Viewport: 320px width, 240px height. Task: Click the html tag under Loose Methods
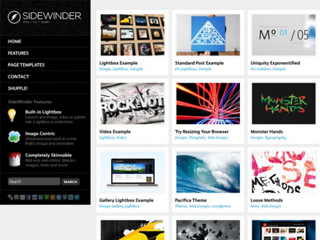point(255,206)
